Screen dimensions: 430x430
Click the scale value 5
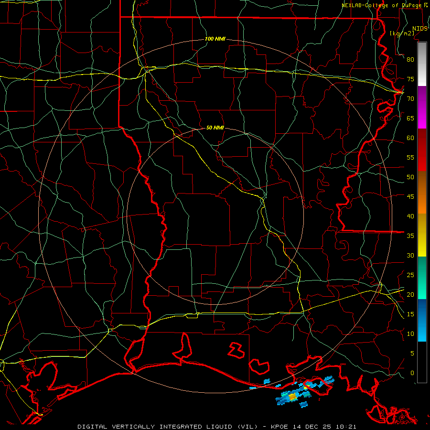(x=412, y=353)
